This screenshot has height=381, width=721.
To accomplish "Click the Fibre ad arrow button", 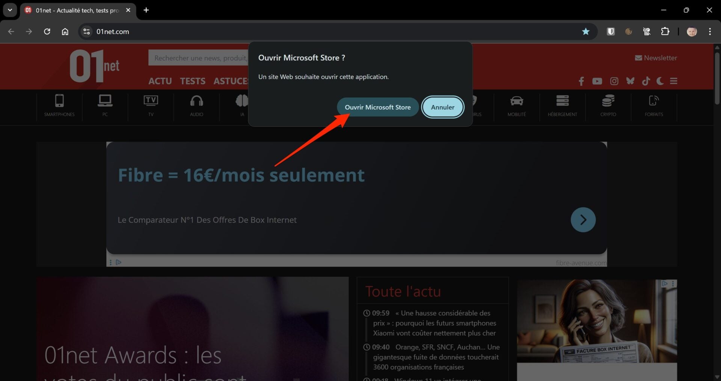I will (x=583, y=220).
